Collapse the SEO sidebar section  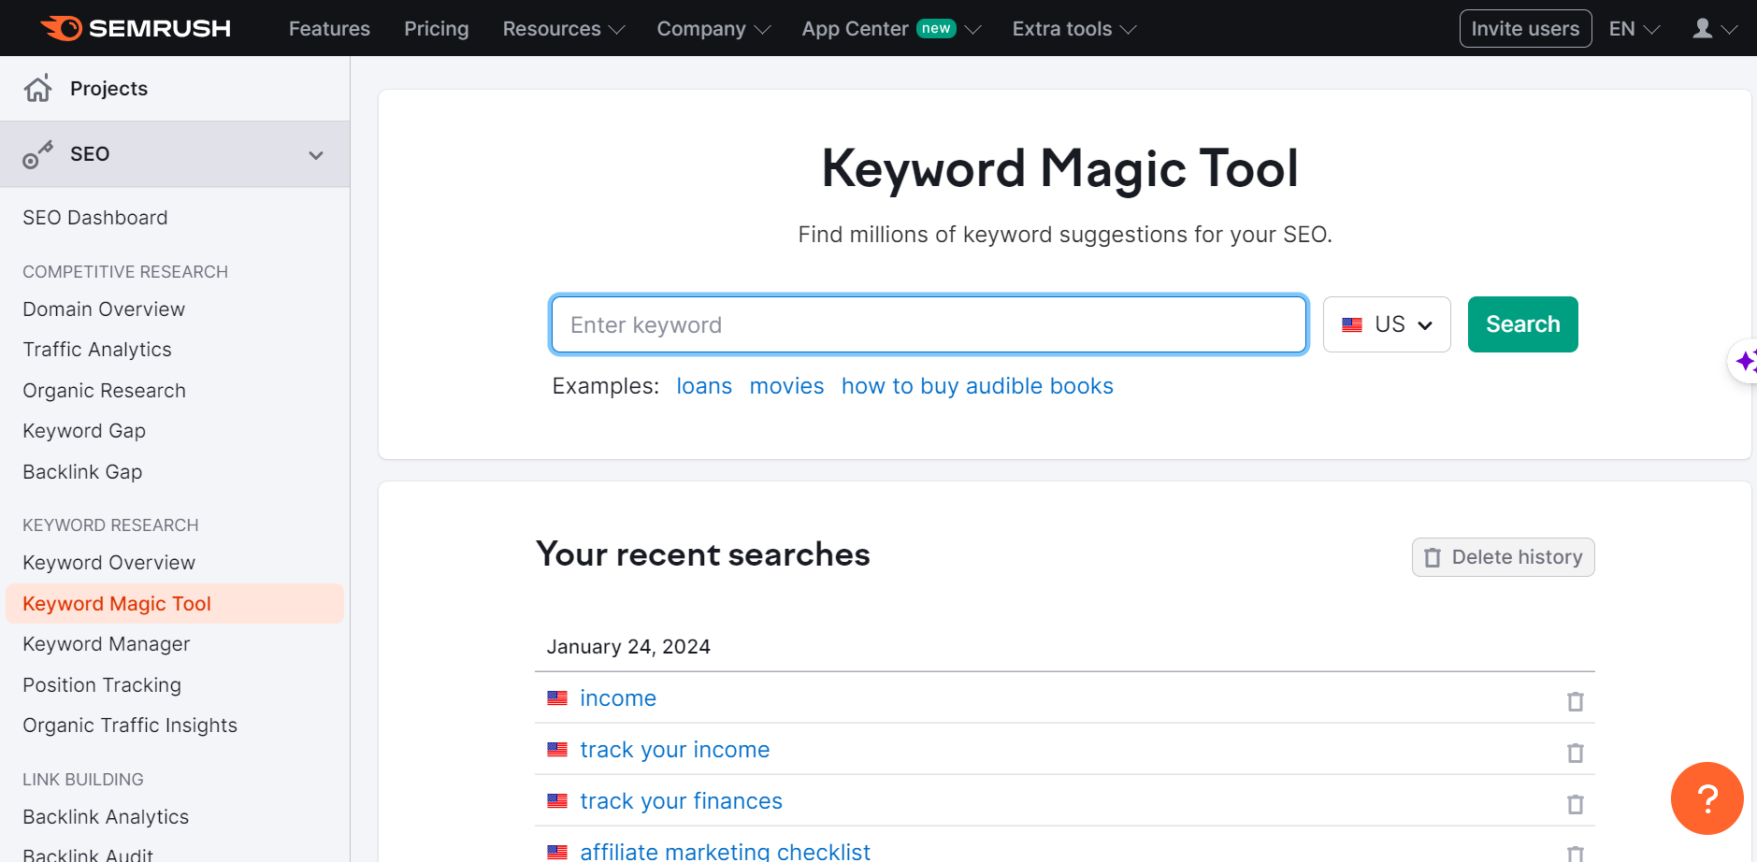316,155
